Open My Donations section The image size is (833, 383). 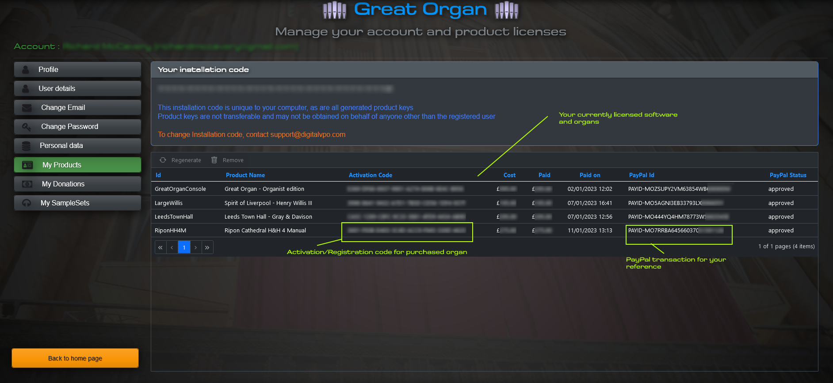[x=77, y=184]
